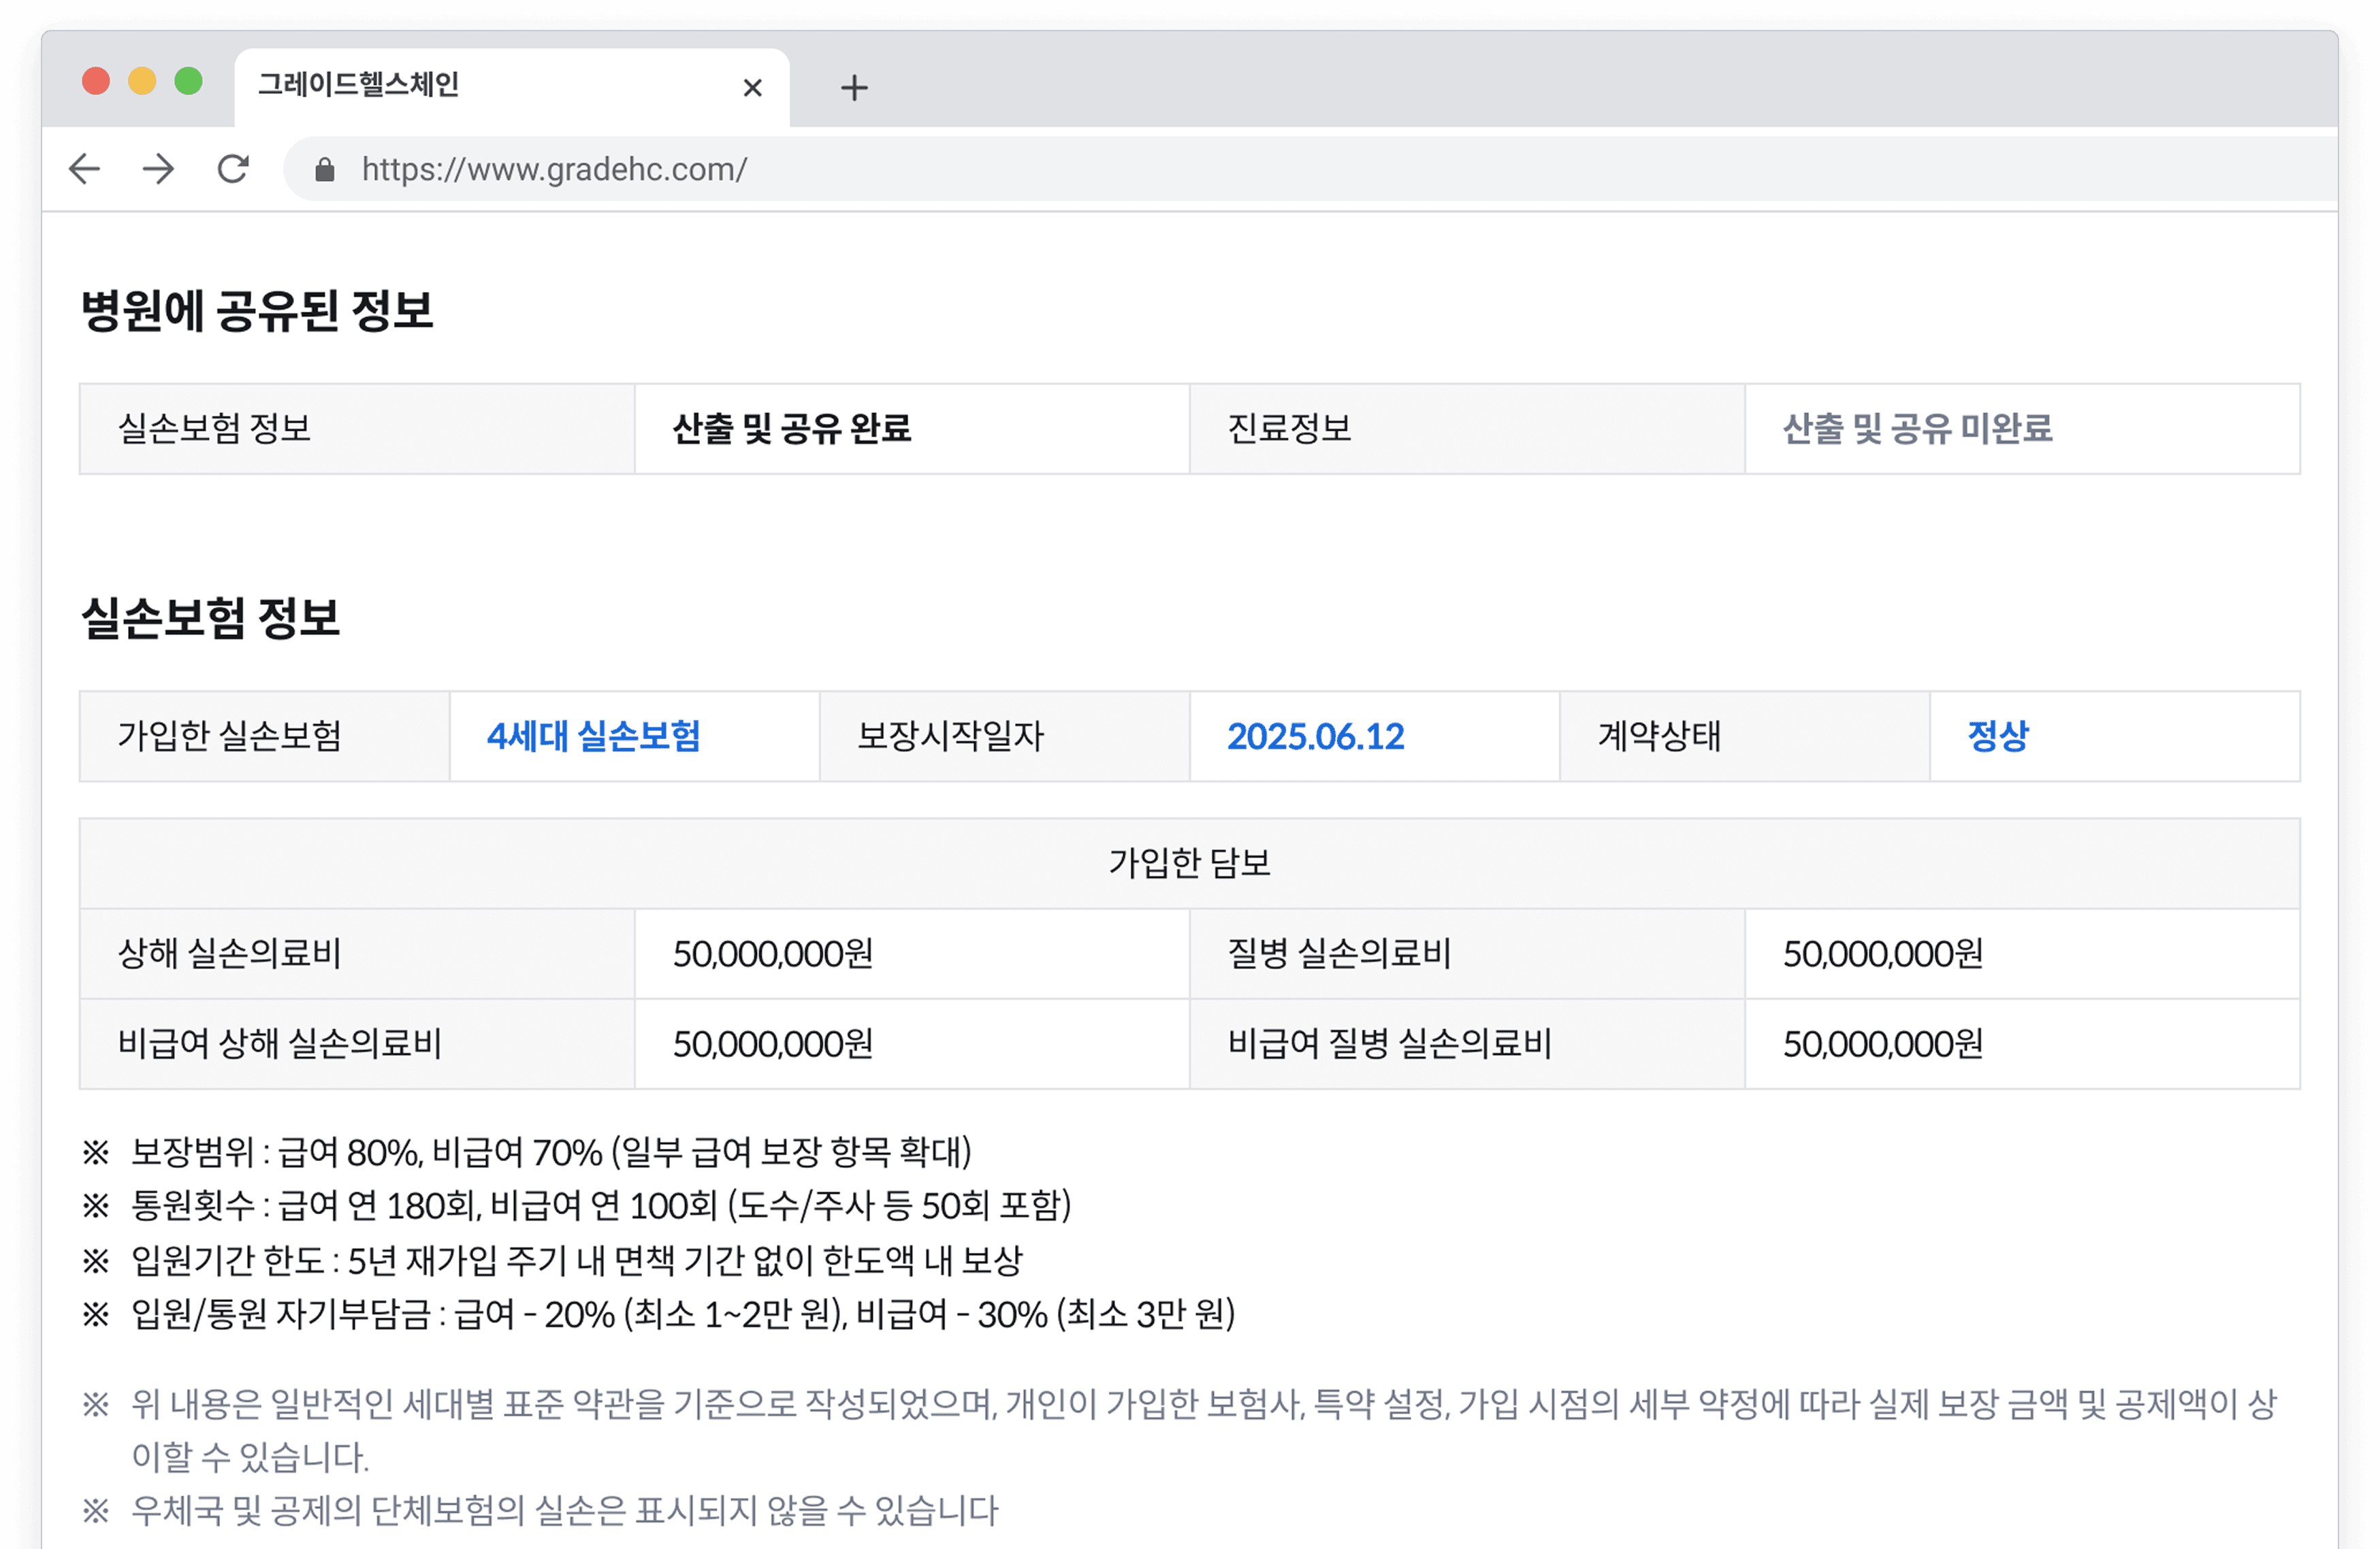The image size is (2380, 1549).
Task: Click the 계약상태 label
Action: click(x=1659, y=736)
